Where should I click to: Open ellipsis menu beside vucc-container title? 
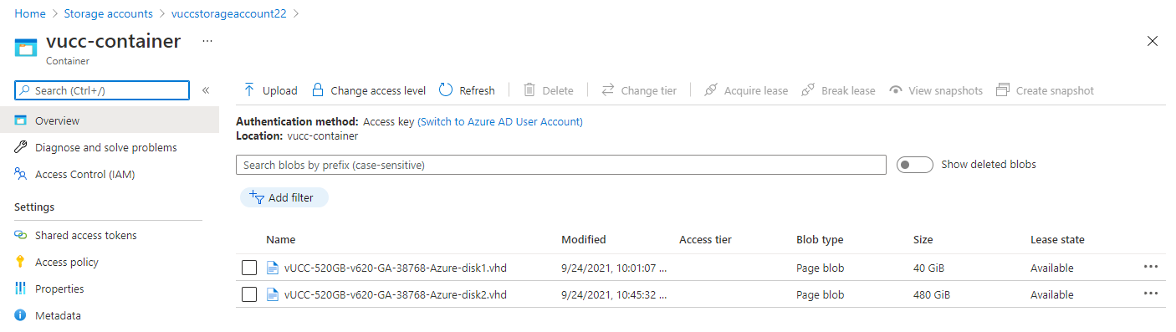coord(207,40)
